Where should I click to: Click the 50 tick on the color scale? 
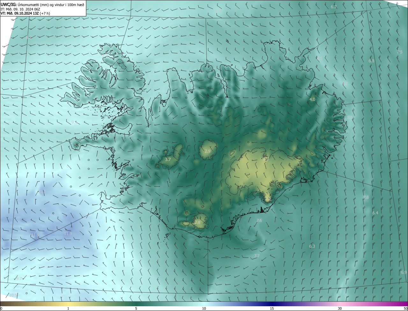[x=405, y=308]
